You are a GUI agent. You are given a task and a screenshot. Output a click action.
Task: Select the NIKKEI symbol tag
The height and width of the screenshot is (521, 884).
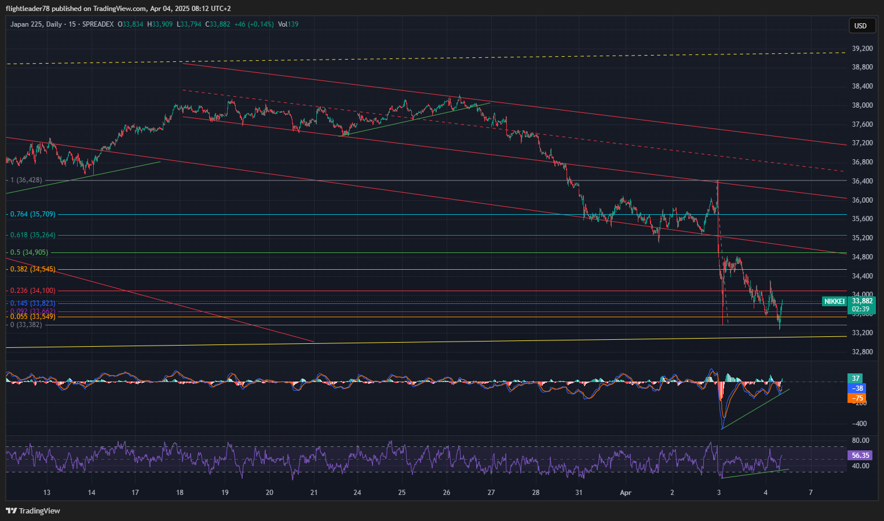click(834, 302)
